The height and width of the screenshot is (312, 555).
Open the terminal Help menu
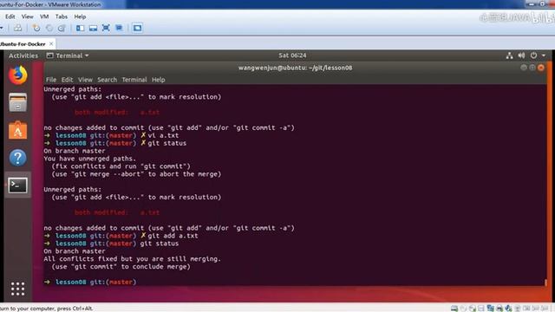pos(158,80)
